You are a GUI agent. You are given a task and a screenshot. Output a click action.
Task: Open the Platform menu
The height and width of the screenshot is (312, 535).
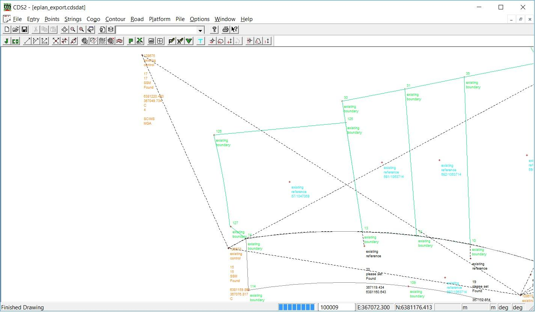160,19
